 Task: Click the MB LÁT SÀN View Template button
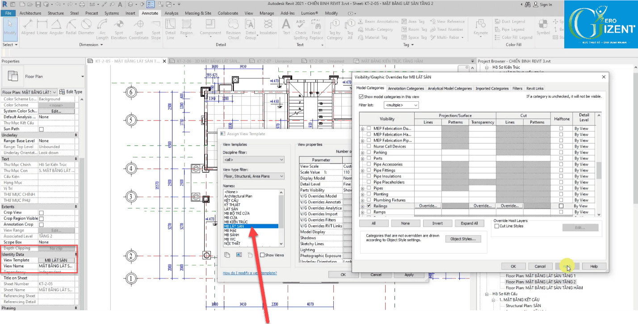[56, 260]
